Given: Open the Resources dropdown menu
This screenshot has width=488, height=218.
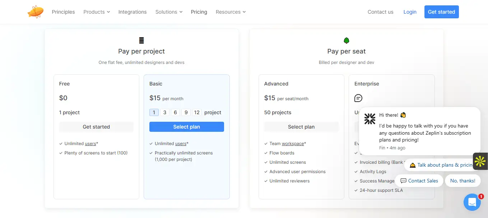Looking at the screenshot, I should (231, 12).
